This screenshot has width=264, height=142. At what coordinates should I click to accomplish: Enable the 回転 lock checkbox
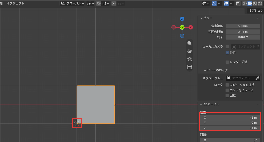click(227, 96)
